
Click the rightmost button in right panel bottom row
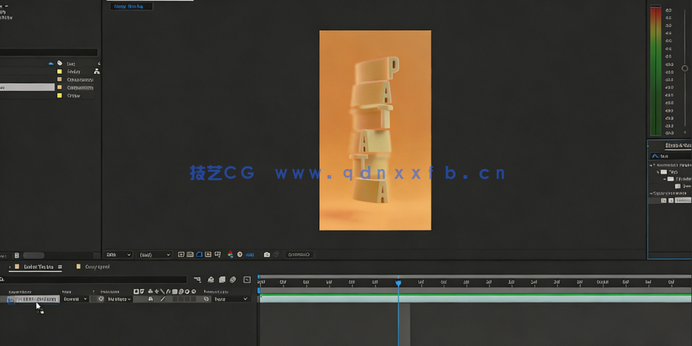click(x=683, y=201)
